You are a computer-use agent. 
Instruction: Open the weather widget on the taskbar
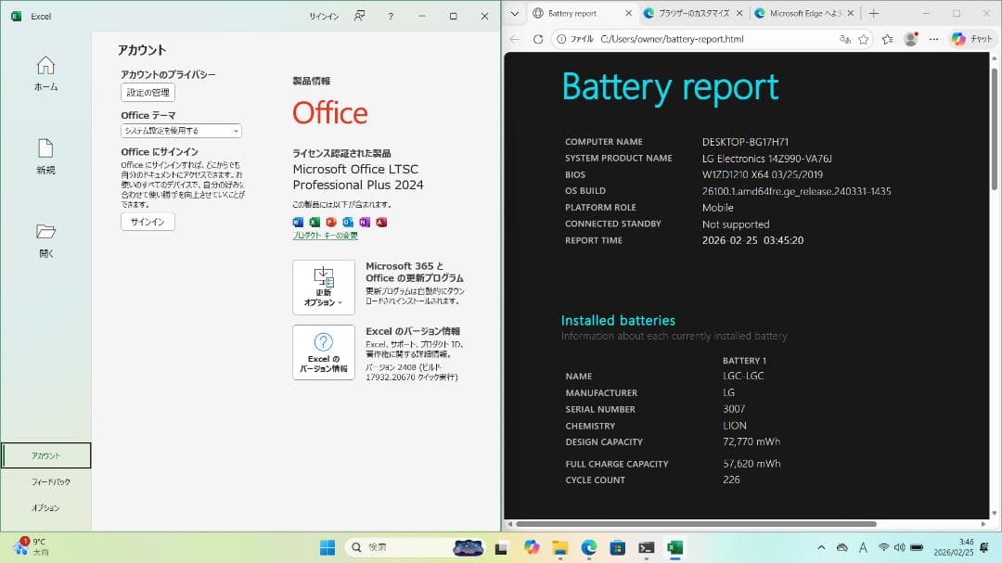coord(31,547)
